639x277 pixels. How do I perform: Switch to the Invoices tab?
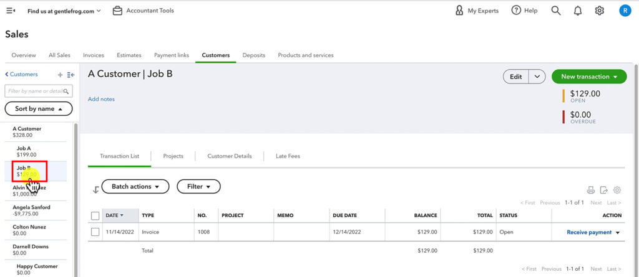94,55
